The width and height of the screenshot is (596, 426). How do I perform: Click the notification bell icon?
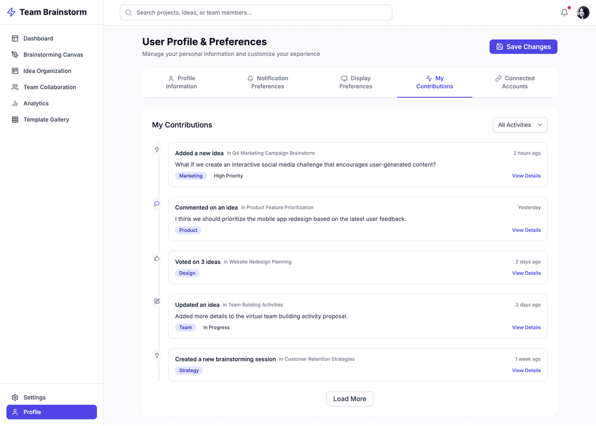tap(564, 13)
